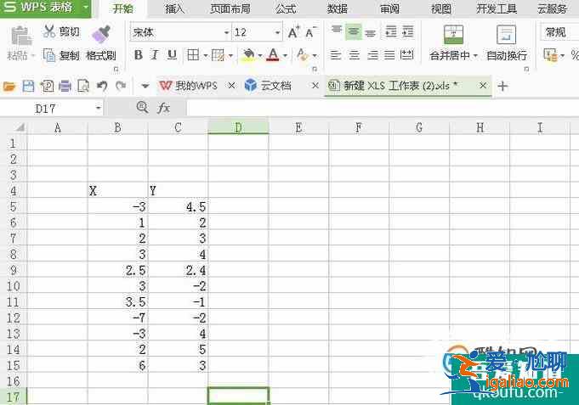This screenshot has width=579, height=405.
Task: Open the 公式 ribbon tab
Action: (x=286, y=8)
